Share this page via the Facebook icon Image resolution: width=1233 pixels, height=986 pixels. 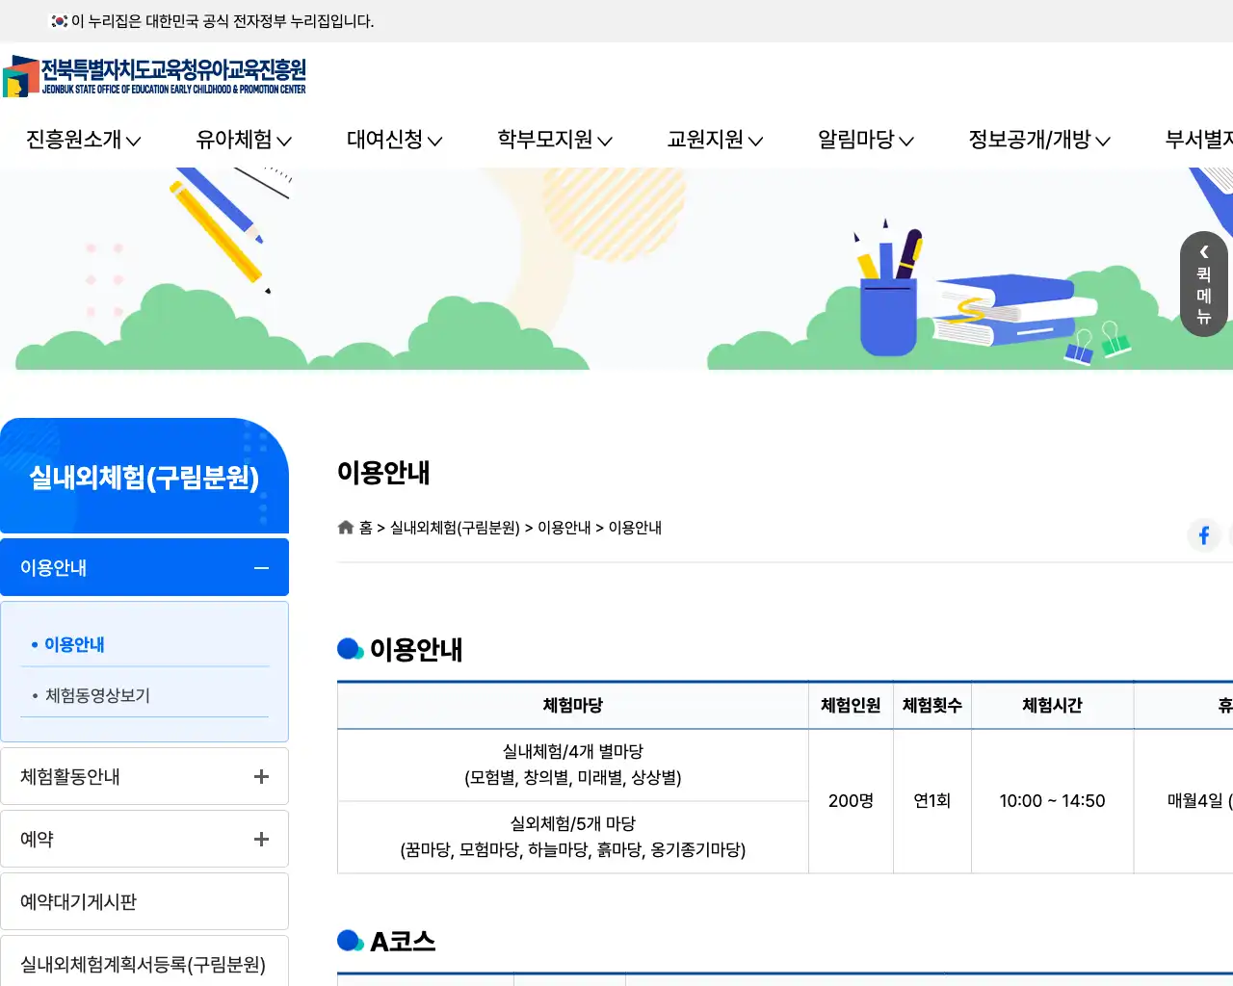tap(1204, 535)
